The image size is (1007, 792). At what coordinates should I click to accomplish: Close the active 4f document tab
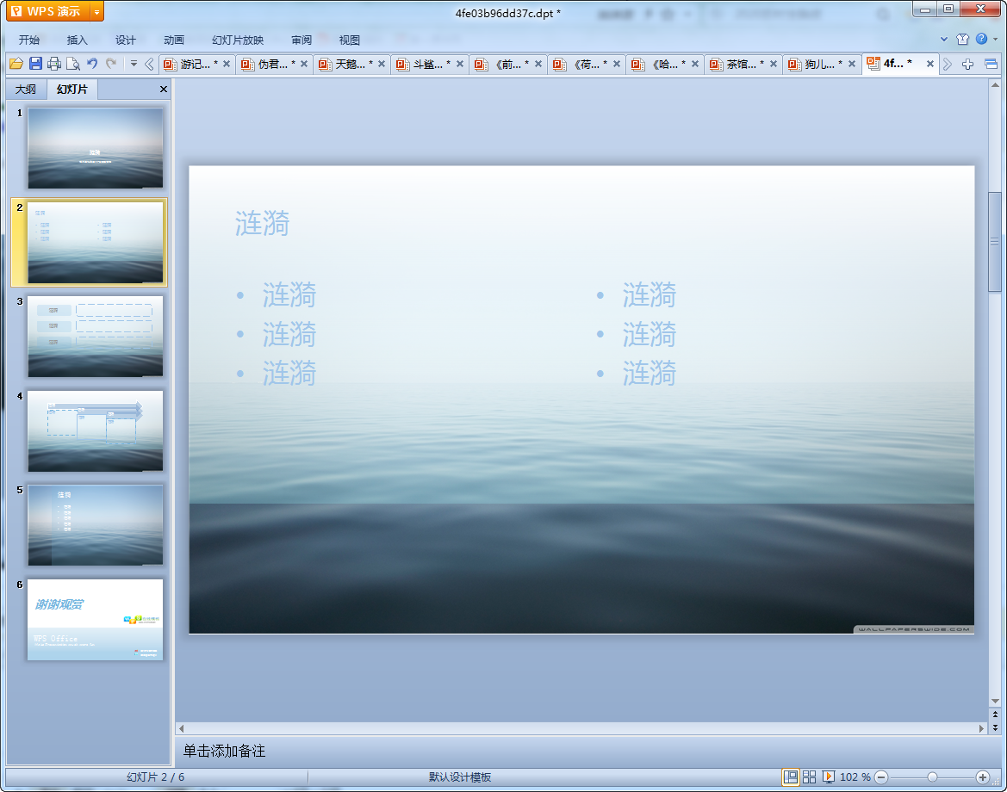click(x=929, y=64)
